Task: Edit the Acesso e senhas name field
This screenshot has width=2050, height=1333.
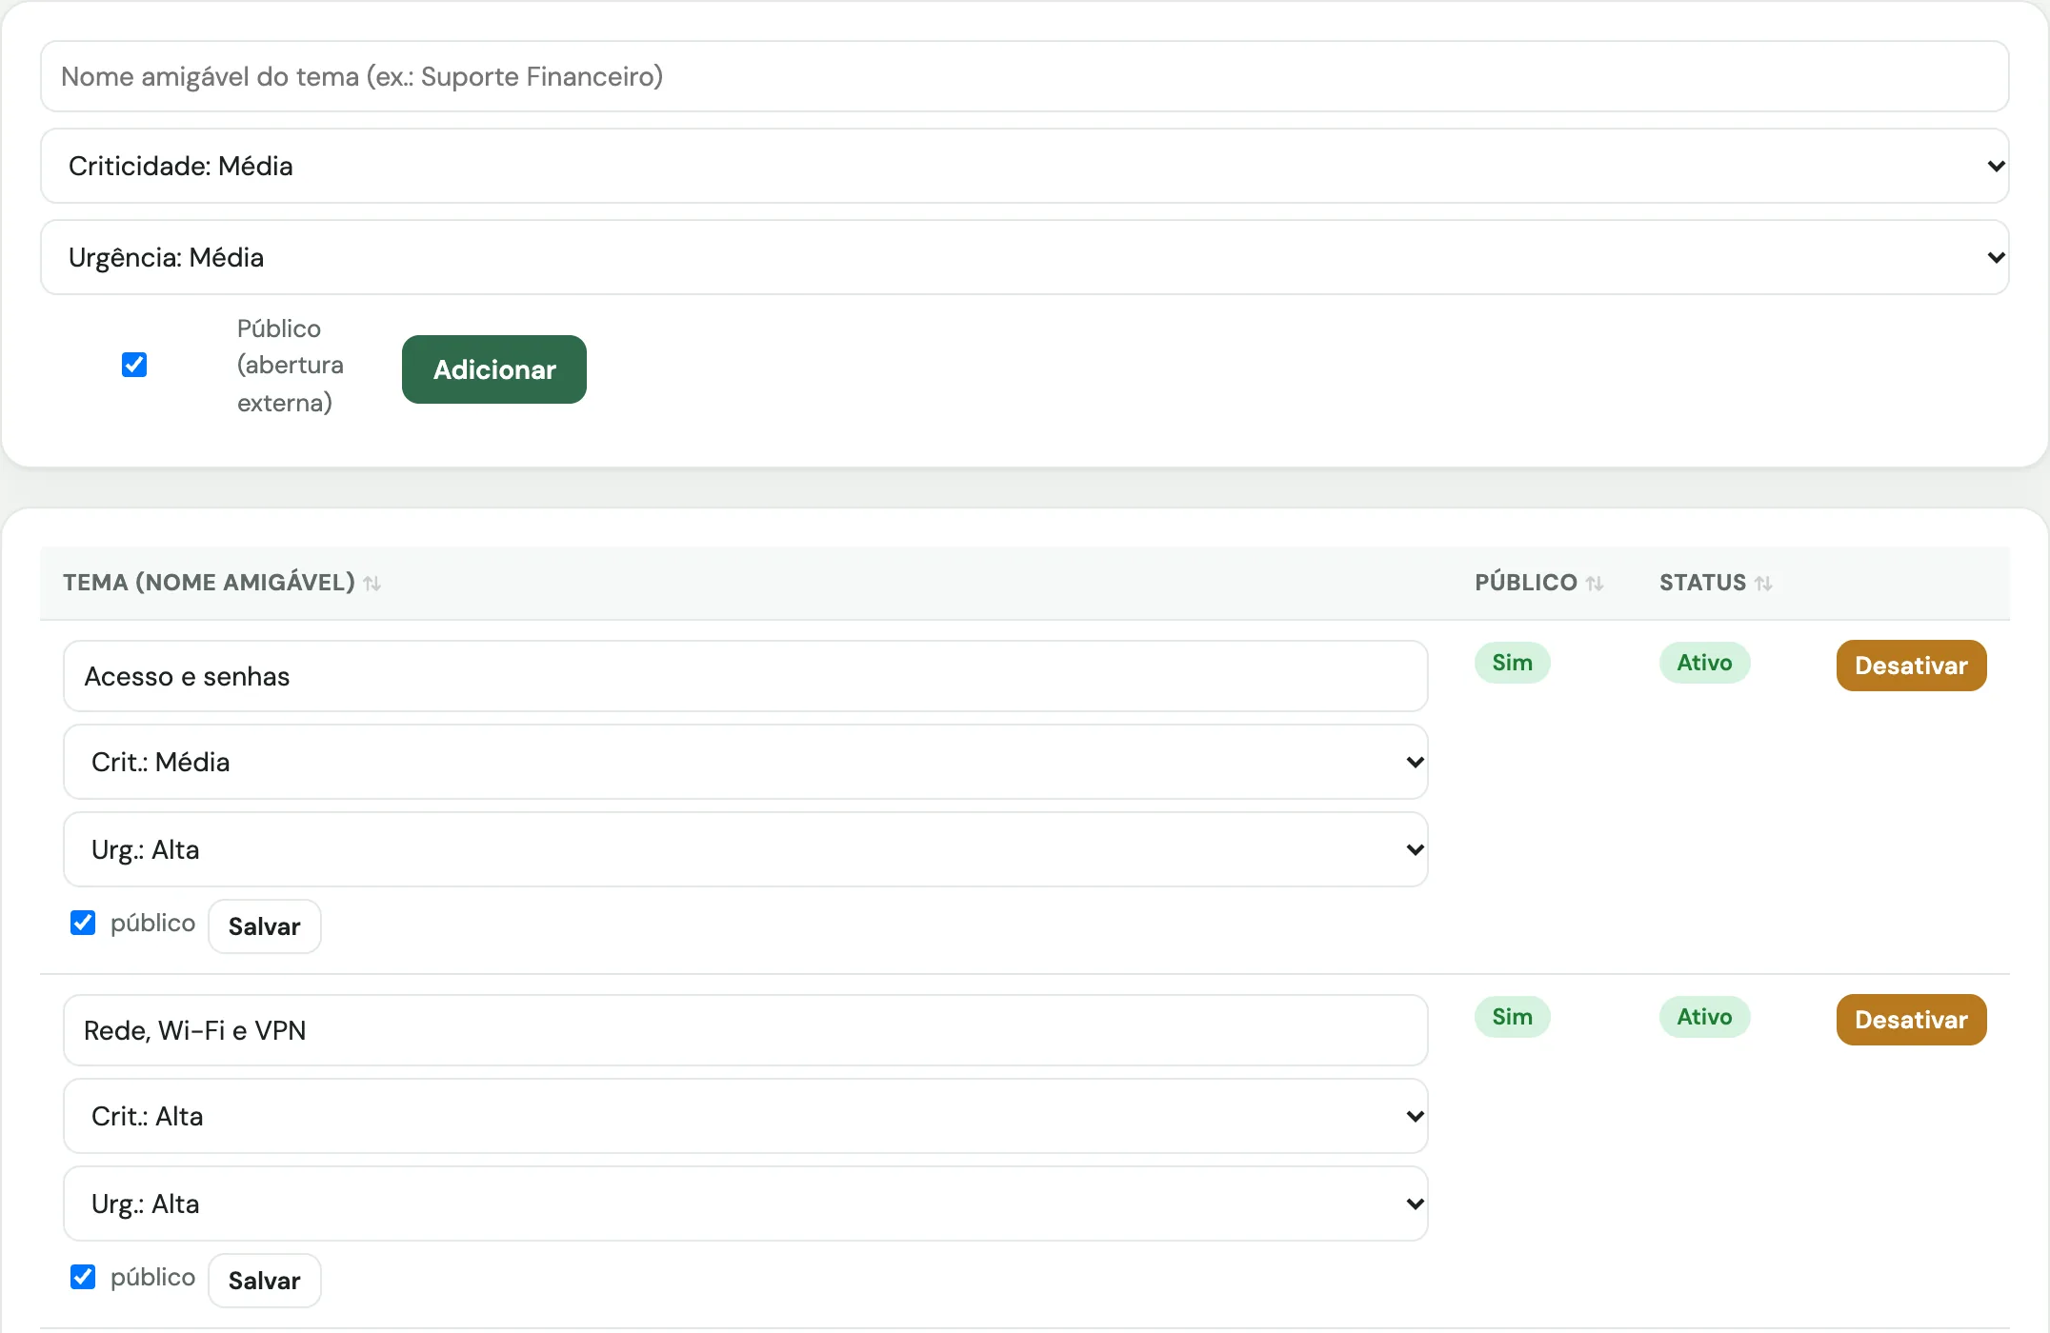Action: (x=746, y=676)
